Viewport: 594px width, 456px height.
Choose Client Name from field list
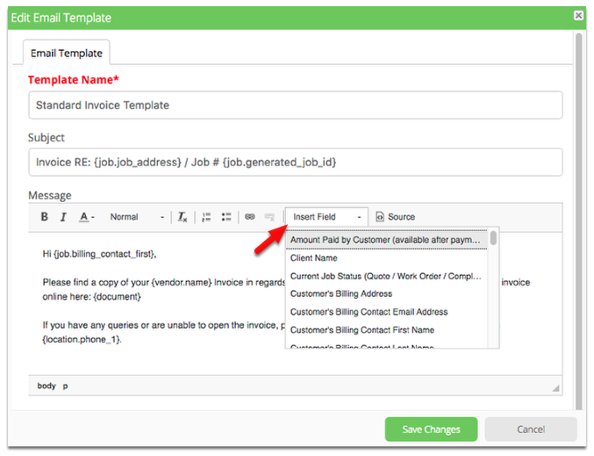[x=387, y=258]
